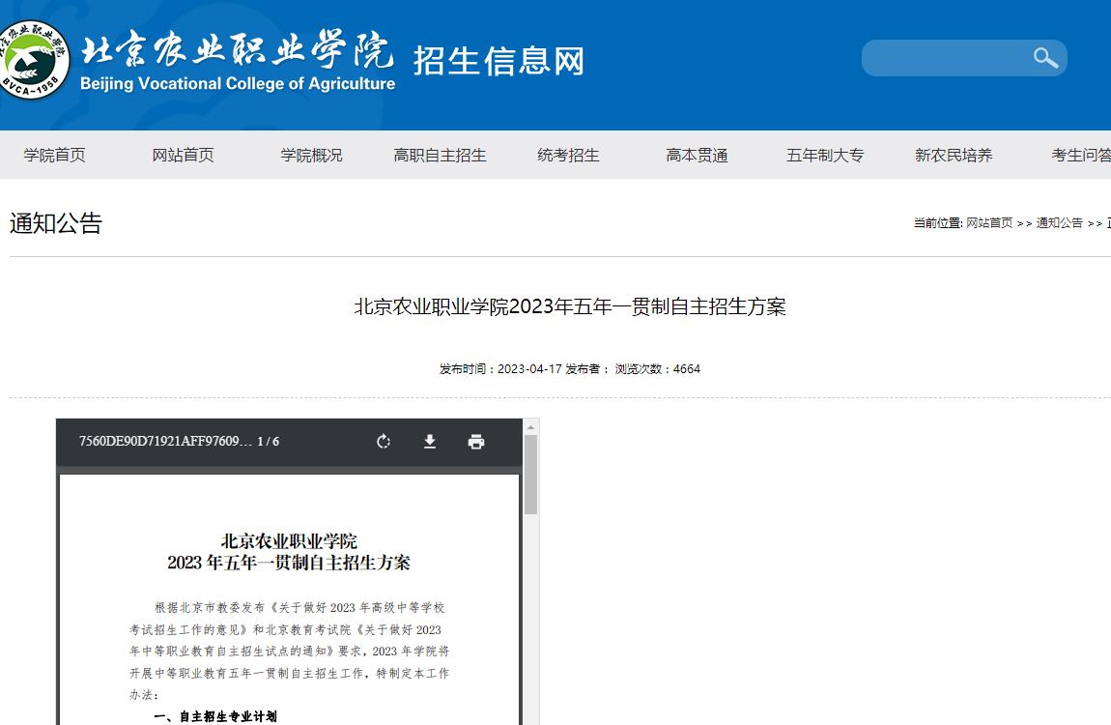The width and height of the screenshot is (1111, 725).
Task: Open 高职自主招生 menu item
Action: tap(440, 156)
